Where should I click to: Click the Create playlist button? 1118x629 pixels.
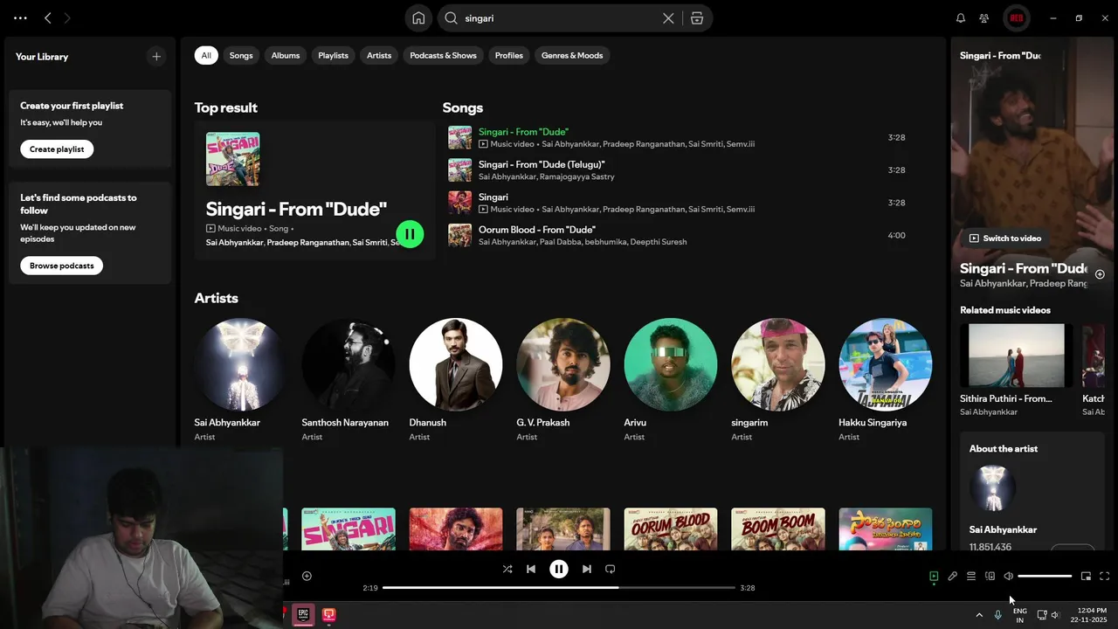57,149
